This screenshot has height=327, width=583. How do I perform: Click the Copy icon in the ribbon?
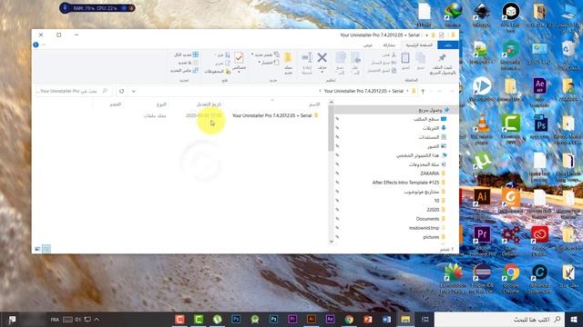(421, 58)
